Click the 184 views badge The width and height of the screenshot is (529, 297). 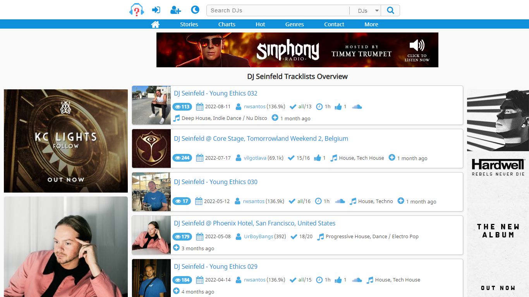(182, 280)
